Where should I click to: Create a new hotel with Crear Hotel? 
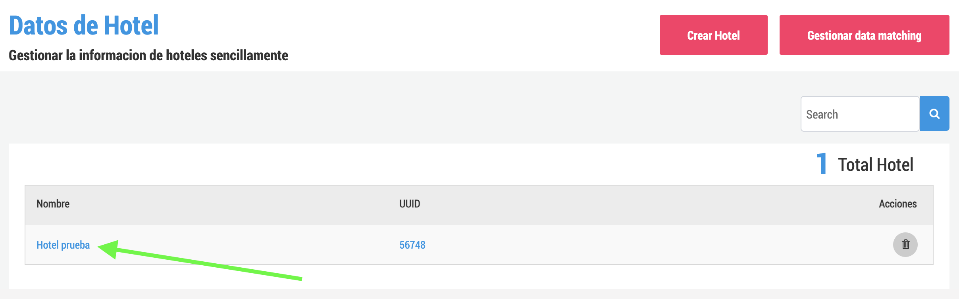pos(713,35)
